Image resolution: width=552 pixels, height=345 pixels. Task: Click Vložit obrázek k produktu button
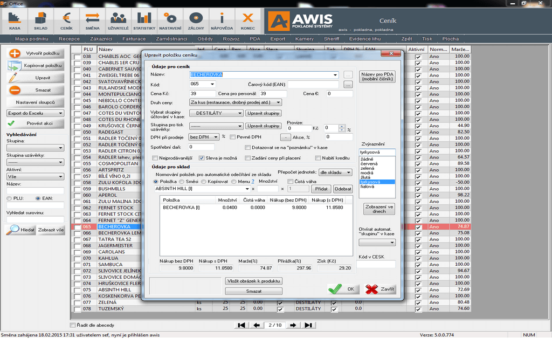[x=253, y=281]
